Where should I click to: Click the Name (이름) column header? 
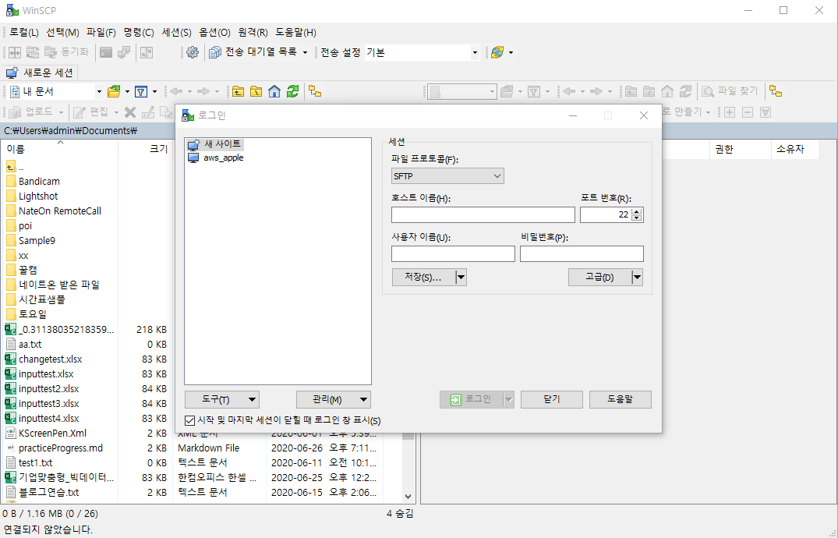point(60,149)
